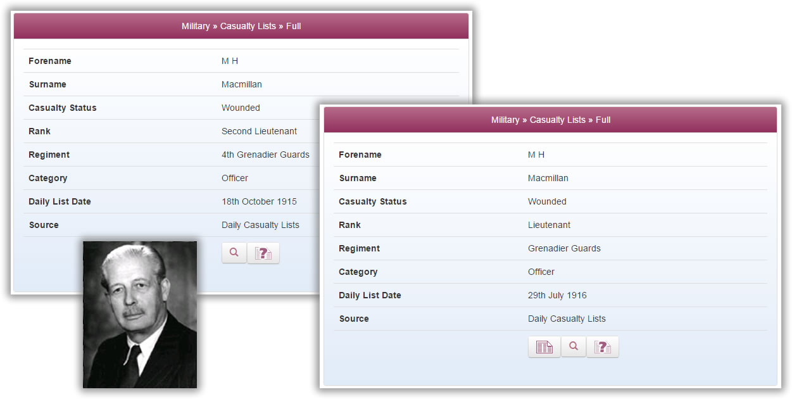Select the date '29th July 1916'
Screen dimensions: 792x399
point(557,295)
